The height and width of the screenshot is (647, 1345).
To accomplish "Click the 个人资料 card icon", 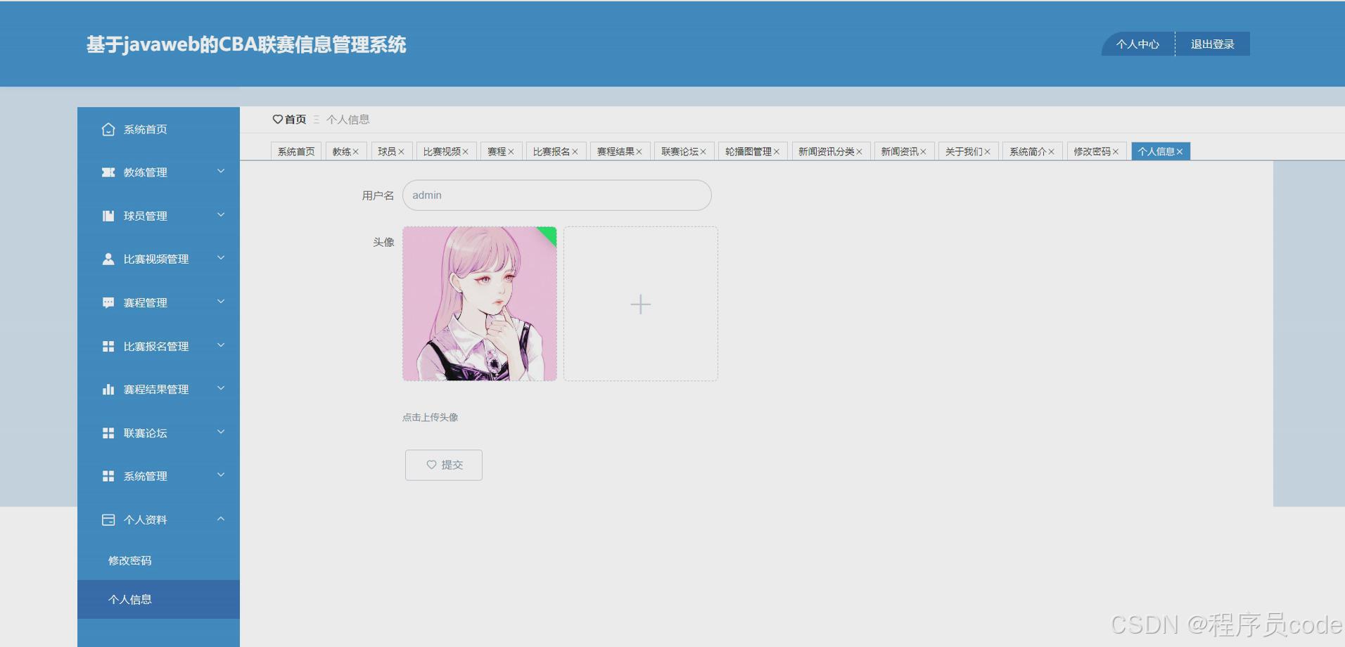I will coord(108,520).
